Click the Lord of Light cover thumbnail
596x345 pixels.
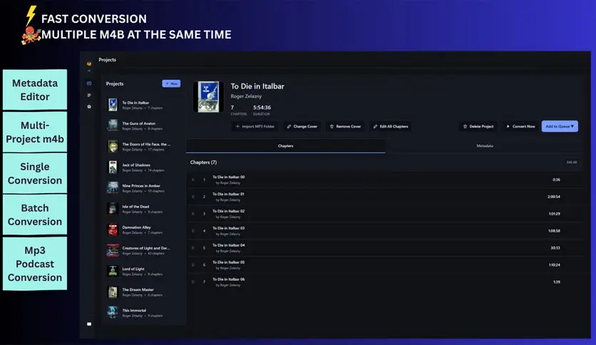[x=113, y=271]
